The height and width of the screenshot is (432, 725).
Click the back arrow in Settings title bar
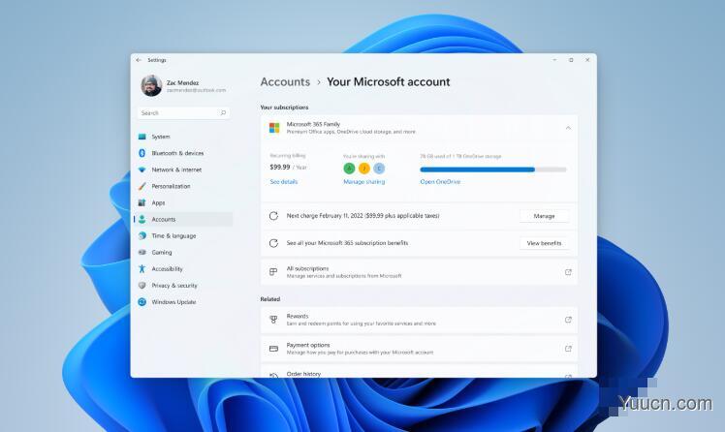click(x=139, y=60)
